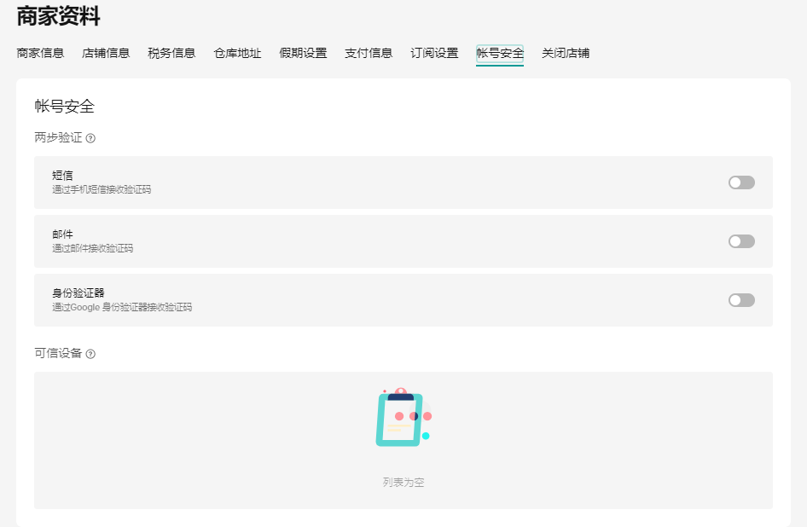The width and height of the screenshot is (807, 527).
Task: Click the 短信 row title text
Action: 62,175
